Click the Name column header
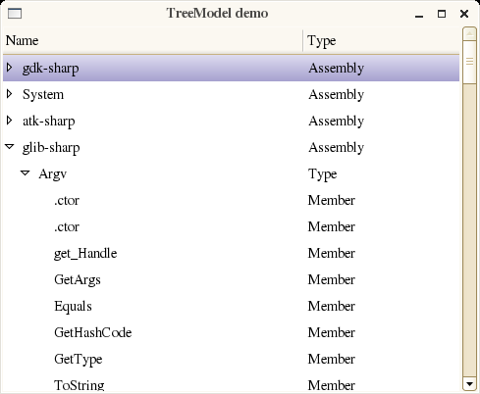The width and height of the screenshot is (480, 394). click(x=153, y=40)
